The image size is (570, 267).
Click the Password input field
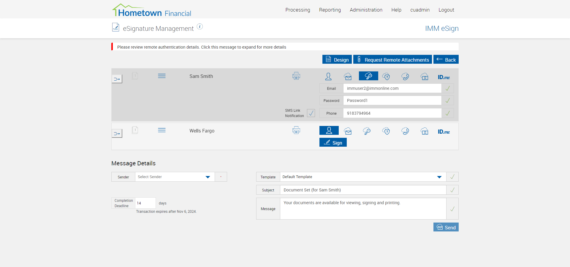point(392,100)
